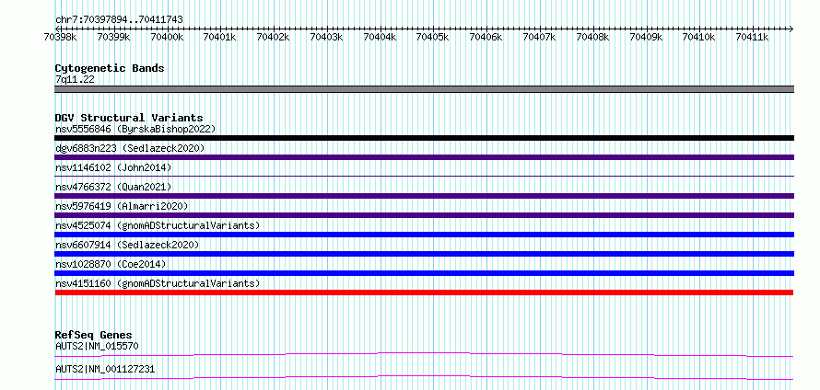Click the ruler's right arrow end
Screen dimensions: 820x390
click(x=791, y=29)
